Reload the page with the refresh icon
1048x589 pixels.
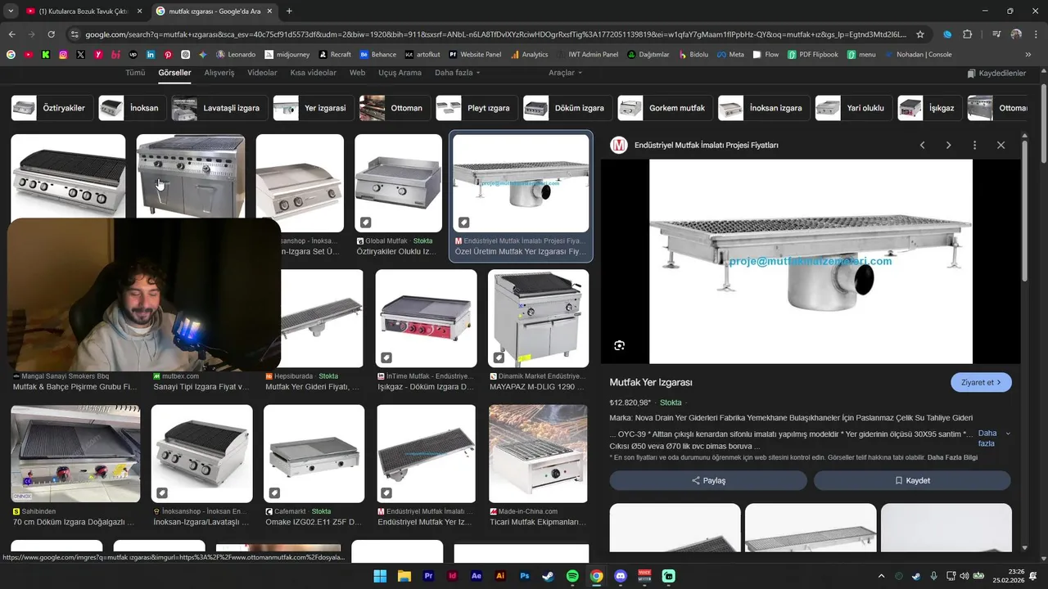tap(51, 34)
